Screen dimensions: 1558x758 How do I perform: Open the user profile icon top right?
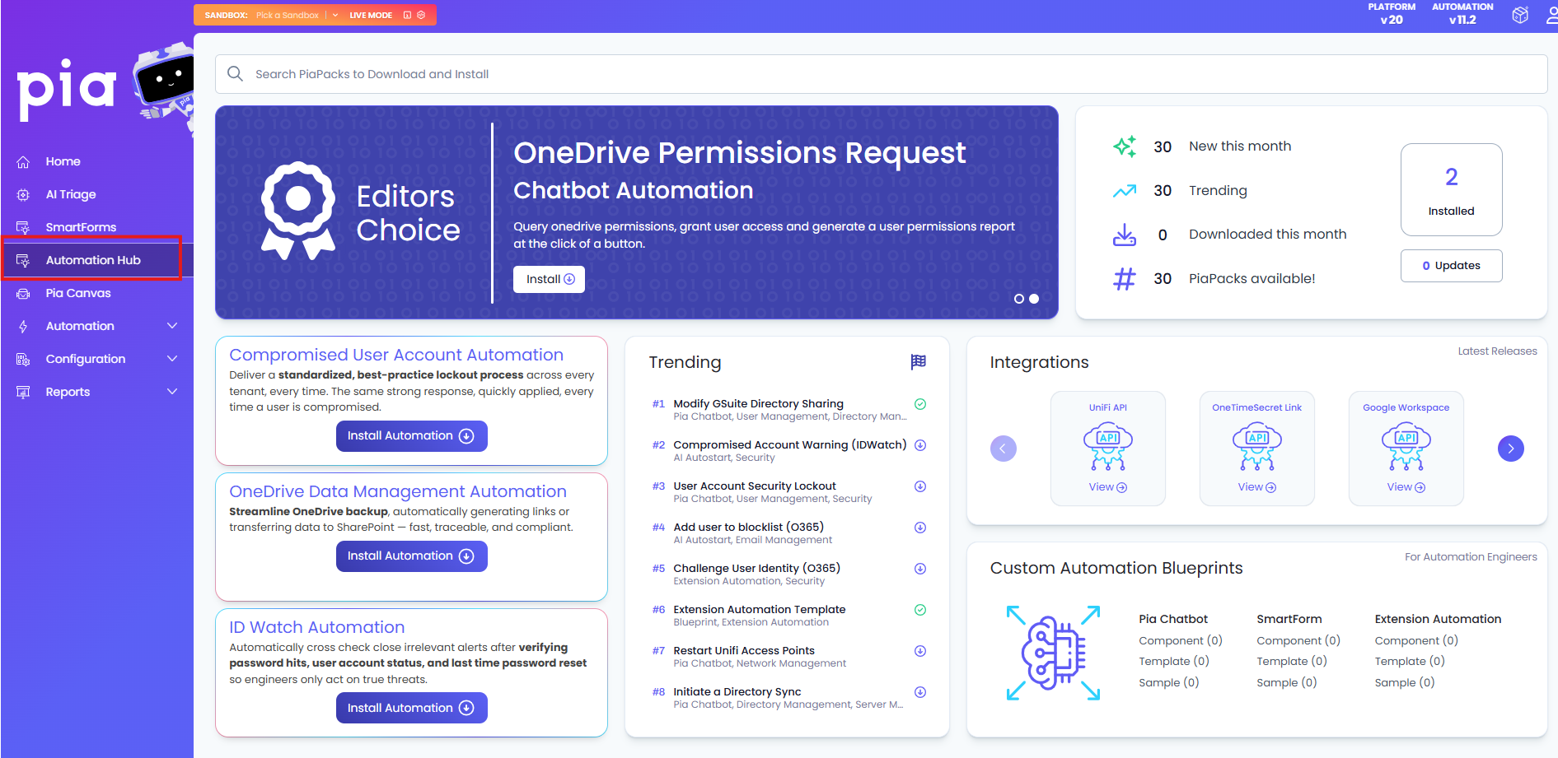click(x=1552, y=15)
